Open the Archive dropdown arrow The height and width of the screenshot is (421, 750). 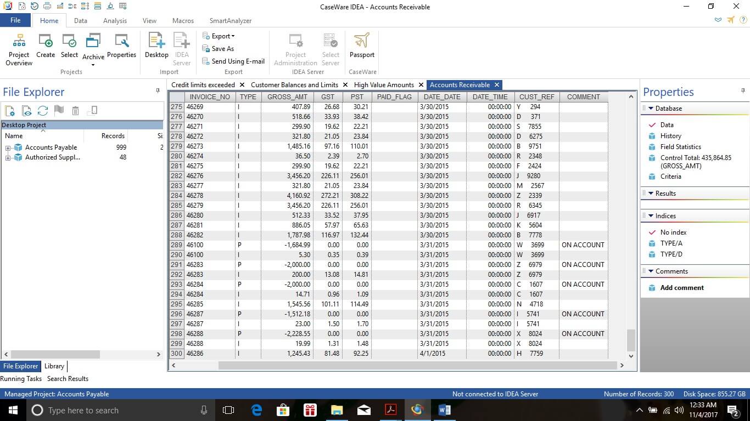93,65
